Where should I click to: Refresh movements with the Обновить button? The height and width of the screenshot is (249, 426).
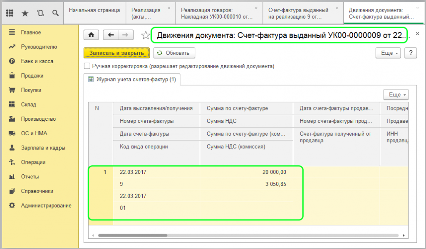[173, 53]
